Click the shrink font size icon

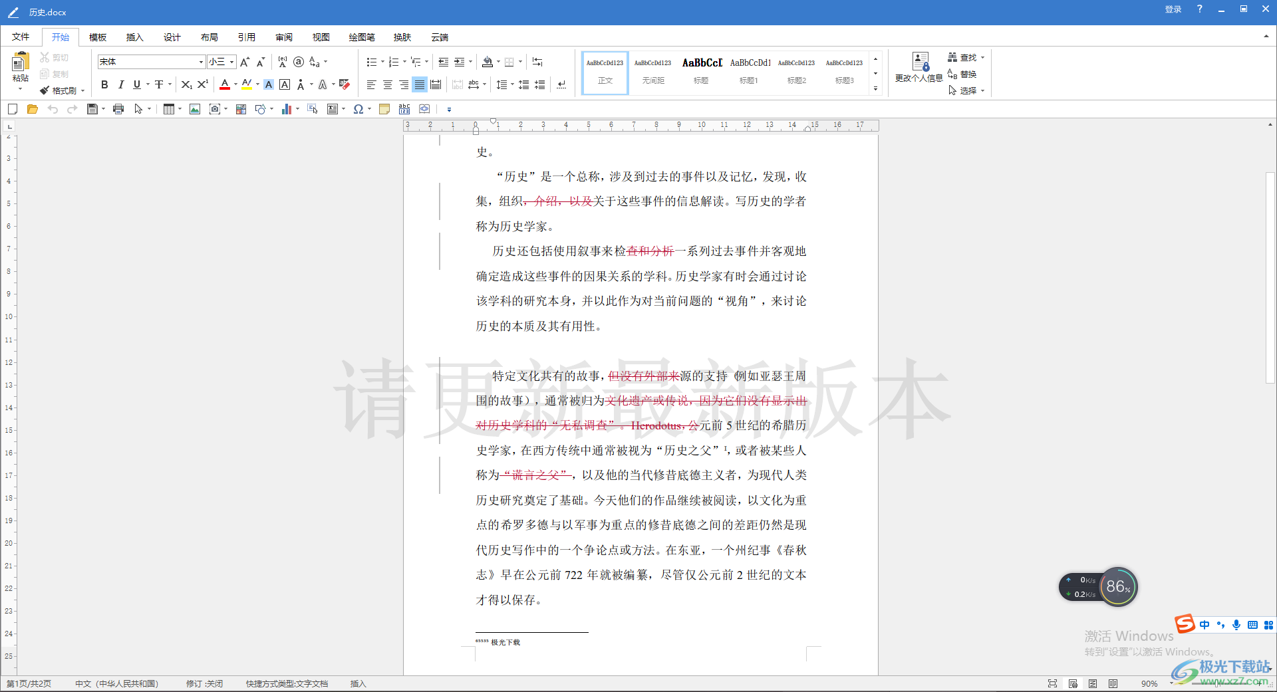click(x=261, y=62)
